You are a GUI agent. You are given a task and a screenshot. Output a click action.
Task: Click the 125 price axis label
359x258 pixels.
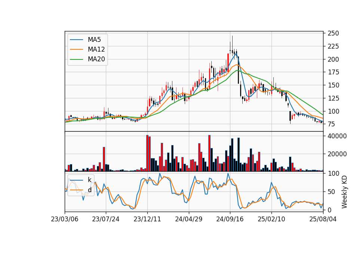[x=333, y=98]
